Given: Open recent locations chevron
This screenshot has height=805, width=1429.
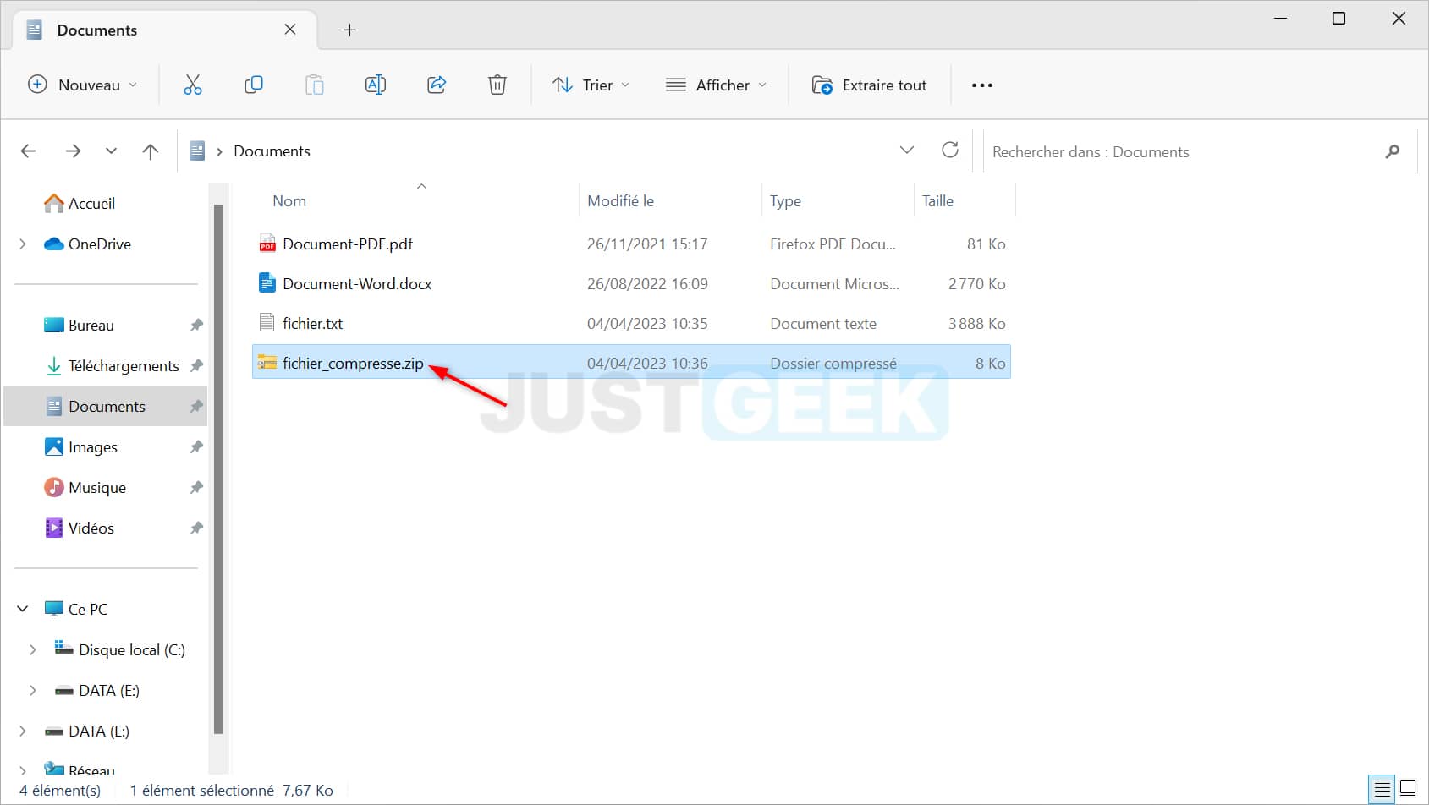Looking at the screenshot, I should point(111,151).
